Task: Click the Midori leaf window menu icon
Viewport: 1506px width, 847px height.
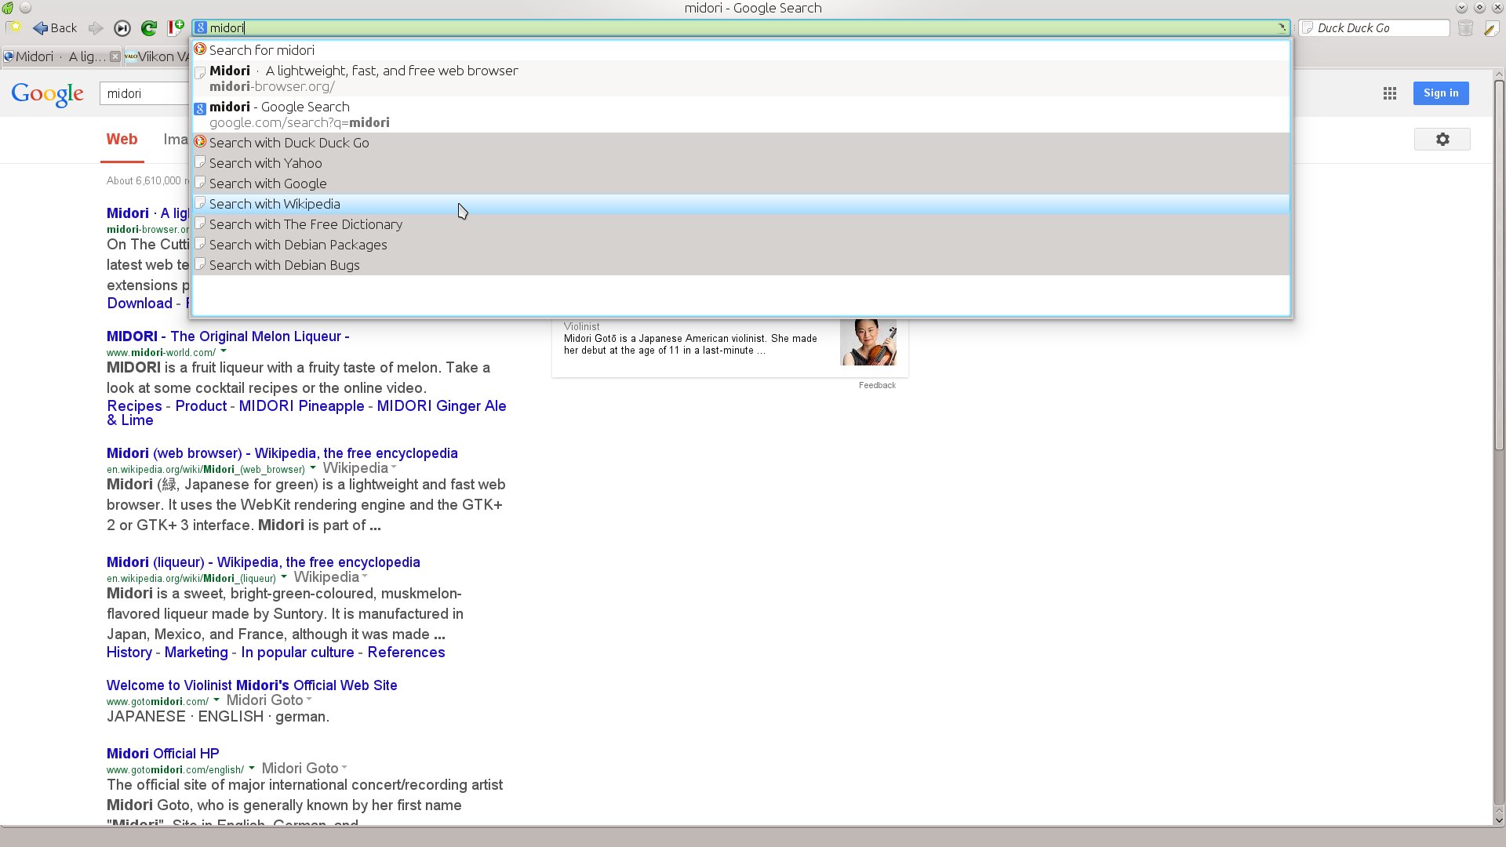Action: coord(8,8)
